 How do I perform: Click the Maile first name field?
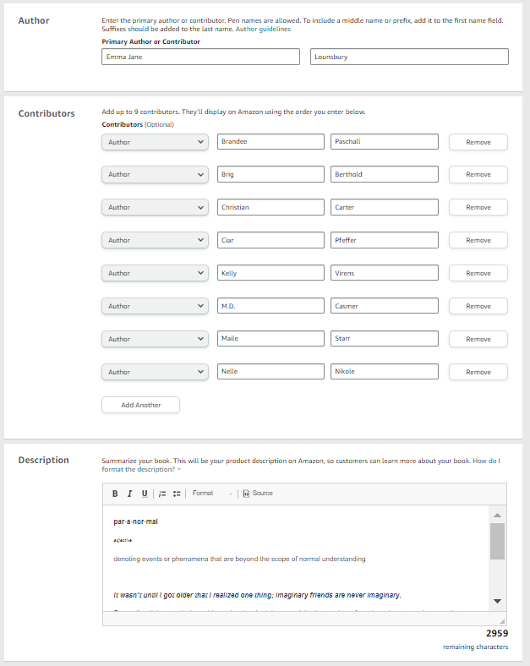(270, 339)
